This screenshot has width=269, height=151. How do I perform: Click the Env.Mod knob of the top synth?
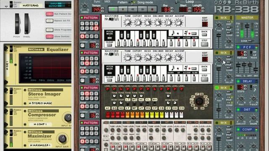(158, 23)
